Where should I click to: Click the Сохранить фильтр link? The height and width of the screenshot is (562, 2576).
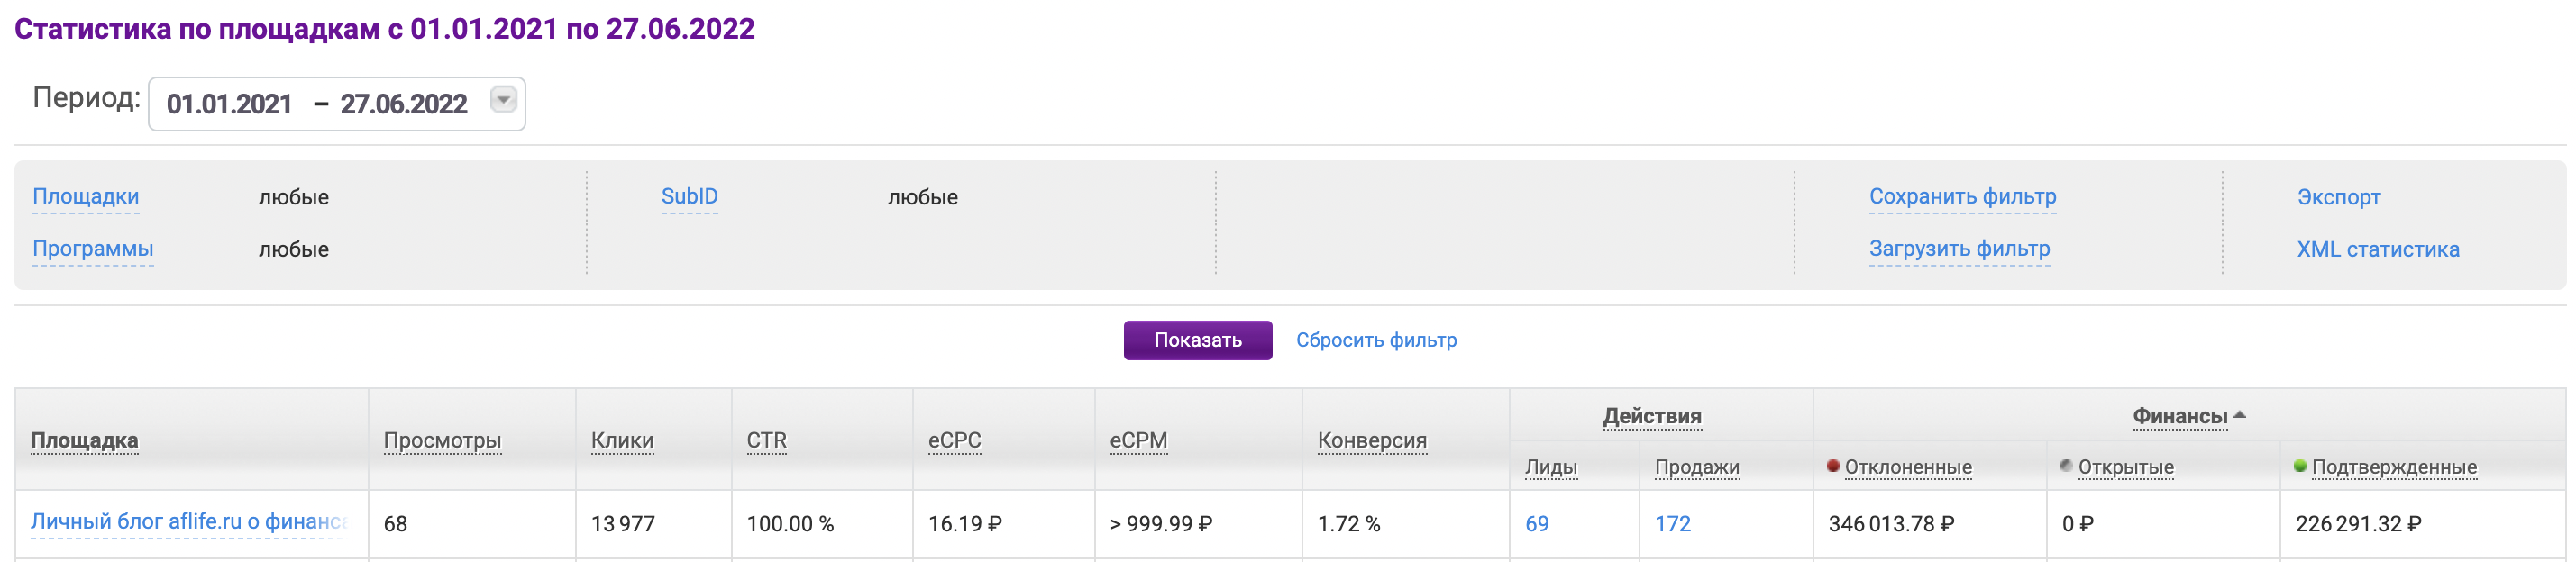(x=1962, y=197)
